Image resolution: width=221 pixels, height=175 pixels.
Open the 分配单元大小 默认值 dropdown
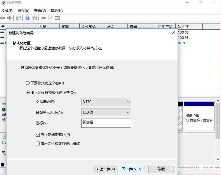pos(106,112)
